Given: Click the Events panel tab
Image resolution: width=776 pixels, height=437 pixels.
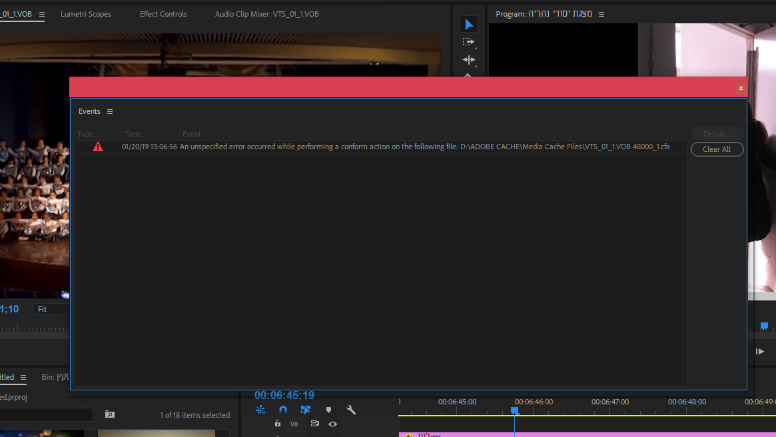Looking at the screenshot, I should (x=89, y=111).
